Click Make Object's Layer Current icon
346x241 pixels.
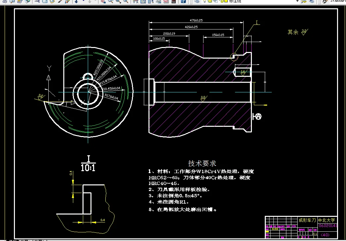tap(304, 1)
